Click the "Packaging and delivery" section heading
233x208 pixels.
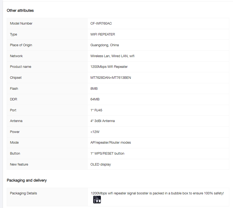tap(27, 180)
